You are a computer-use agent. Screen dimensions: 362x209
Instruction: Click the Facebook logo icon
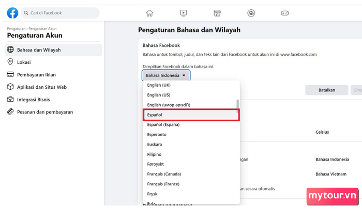pyautogui.click(x=12, y=13)
